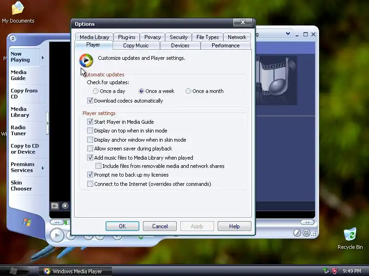Screen dimensions: 369x276
Task: Enable Connect to the Internet checkbox
Action: (x=90, y=184)
